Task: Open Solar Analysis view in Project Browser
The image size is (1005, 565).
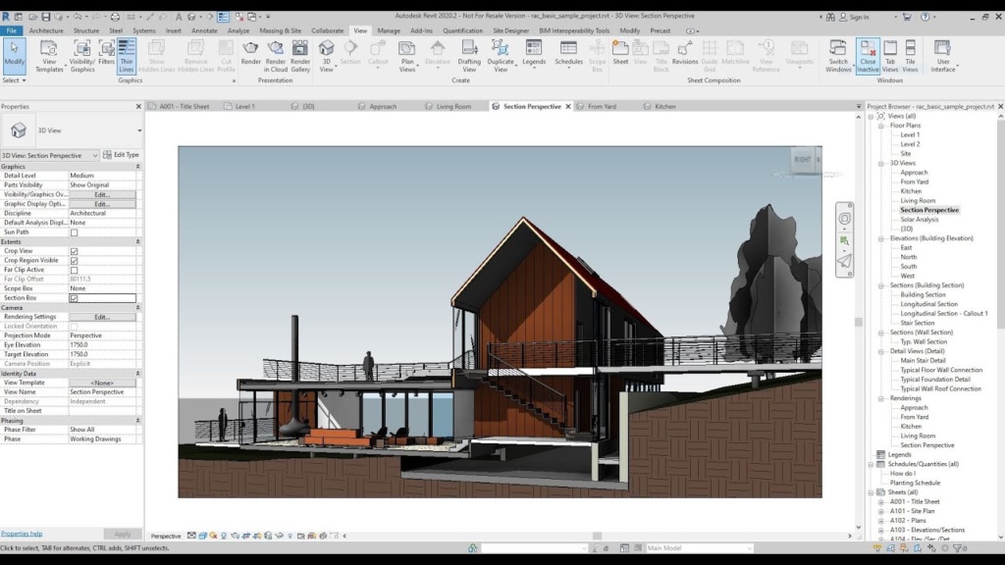Action: click(920, 219)
